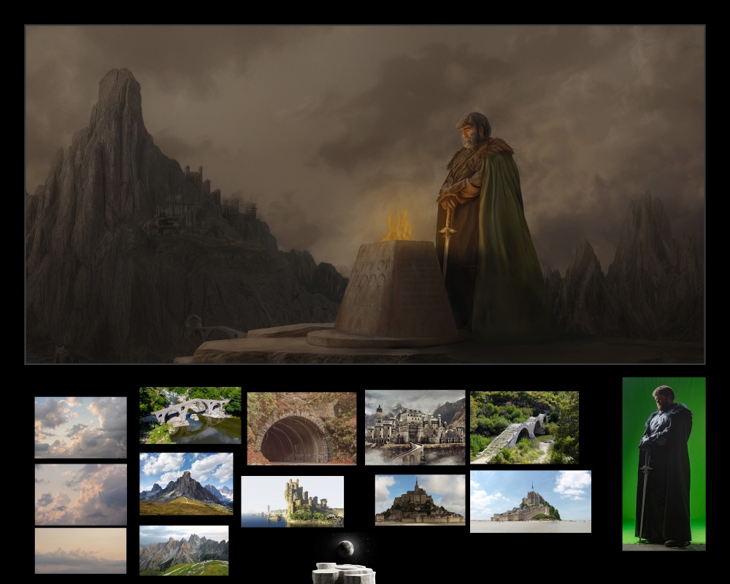730x584 pixels.
Task: Select the top cloudy sky reference thumbnail
Action: (x=80, y=427)
